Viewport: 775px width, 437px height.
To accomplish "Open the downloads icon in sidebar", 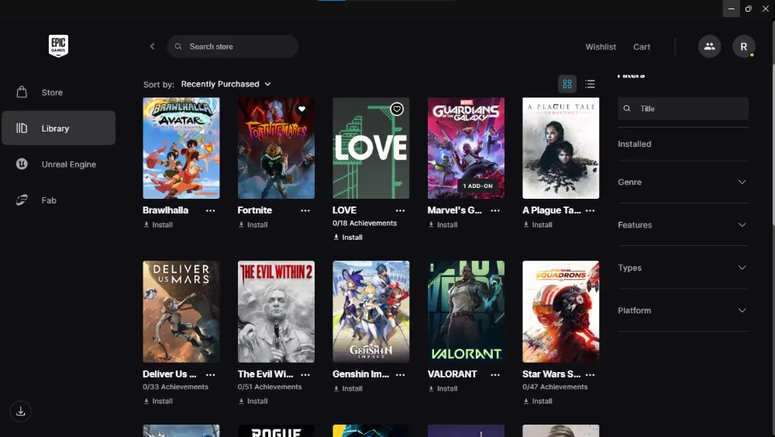I will pos(21,411).
